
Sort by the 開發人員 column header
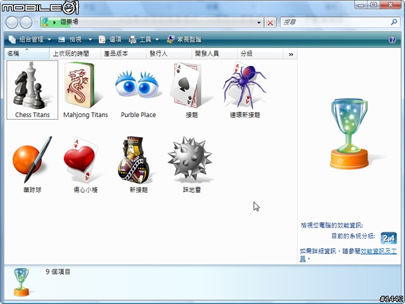pos(215,54)
